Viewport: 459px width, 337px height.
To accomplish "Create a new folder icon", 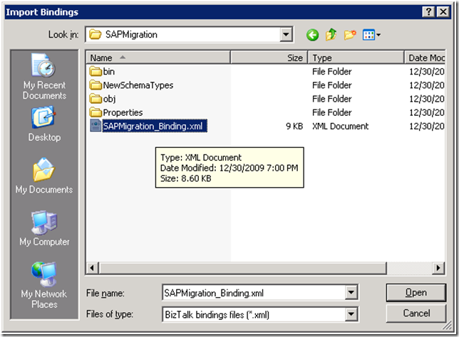I will (350, 35).
